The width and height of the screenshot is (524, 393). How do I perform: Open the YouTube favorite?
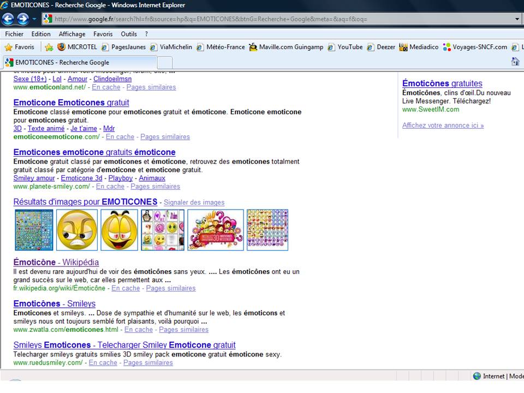point(345,47)
